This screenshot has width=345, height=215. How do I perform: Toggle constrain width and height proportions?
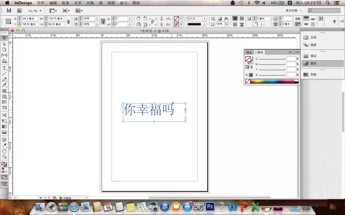[x=68, y=21]
